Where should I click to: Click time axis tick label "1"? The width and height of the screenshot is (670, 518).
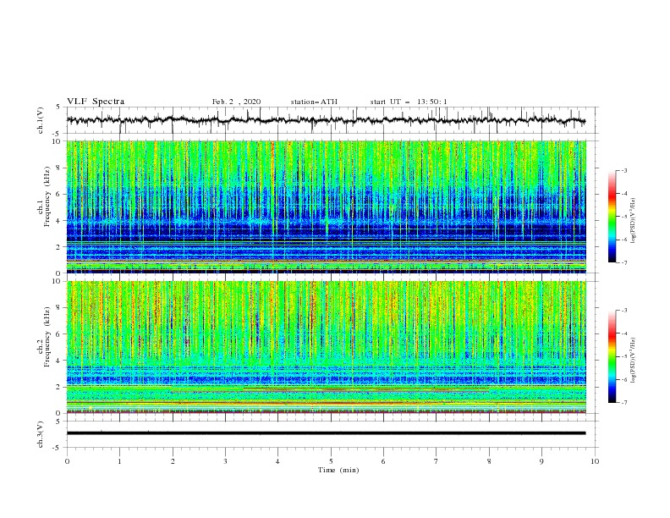tap(119, 461)
